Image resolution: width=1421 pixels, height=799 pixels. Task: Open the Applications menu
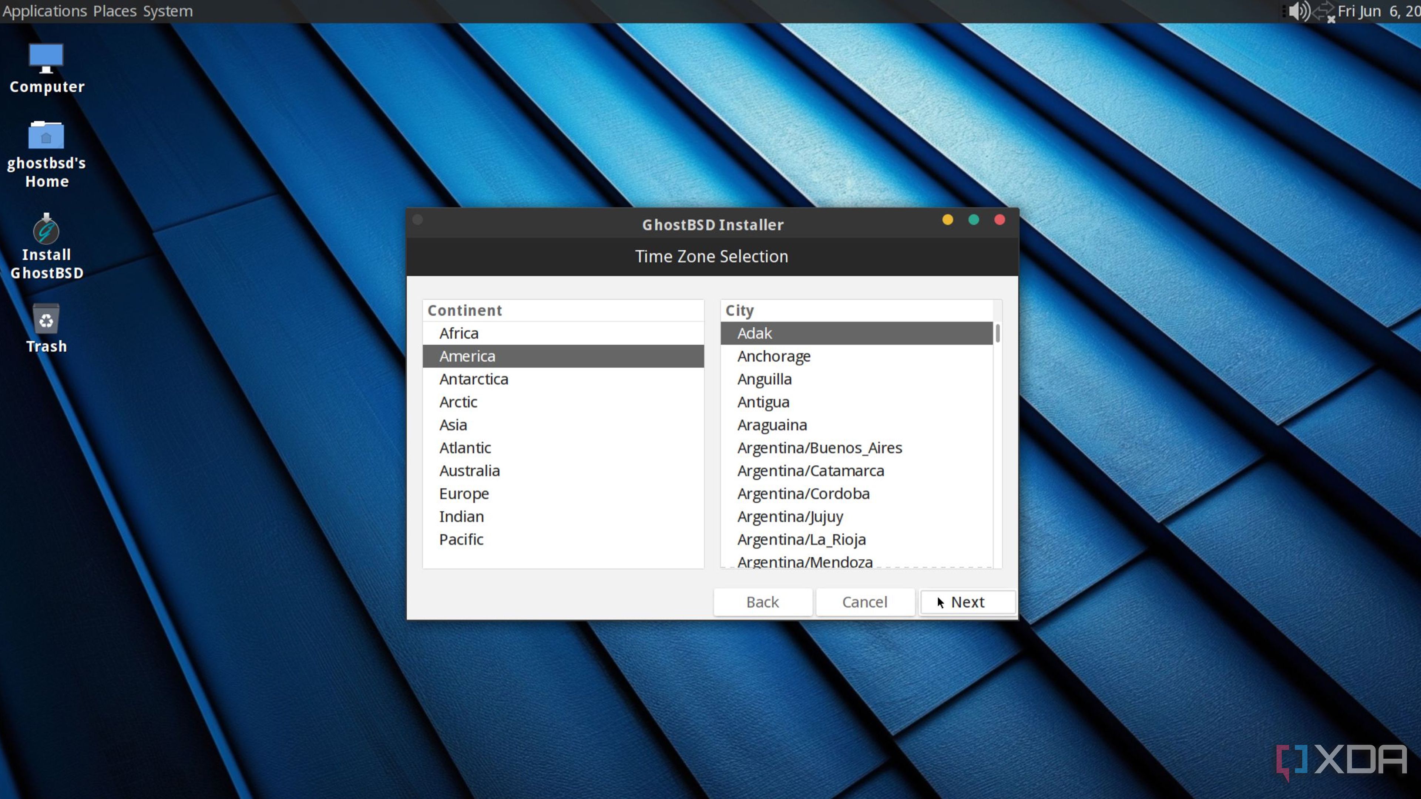click(x=45, y=11)
